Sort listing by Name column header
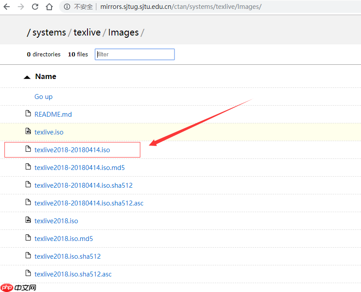The image size is (361, 292). pyautogui.click(x=46, y=76)
